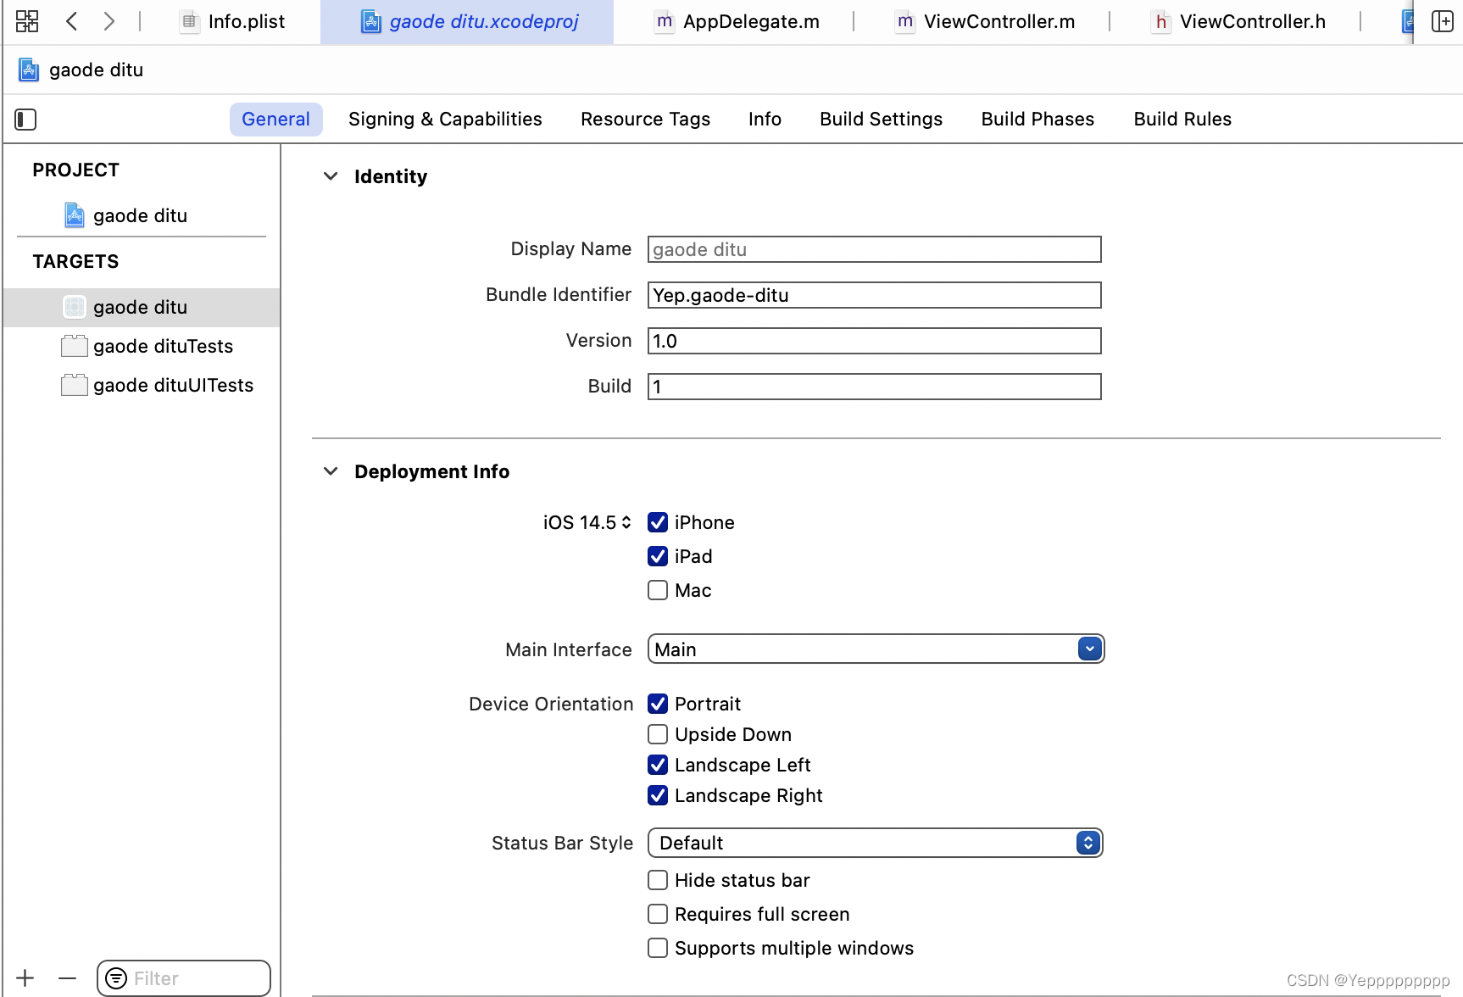Screen dimensions: 1463x997
Task: Toggle Landscape Left orientation
Action: tap(658, 765)
